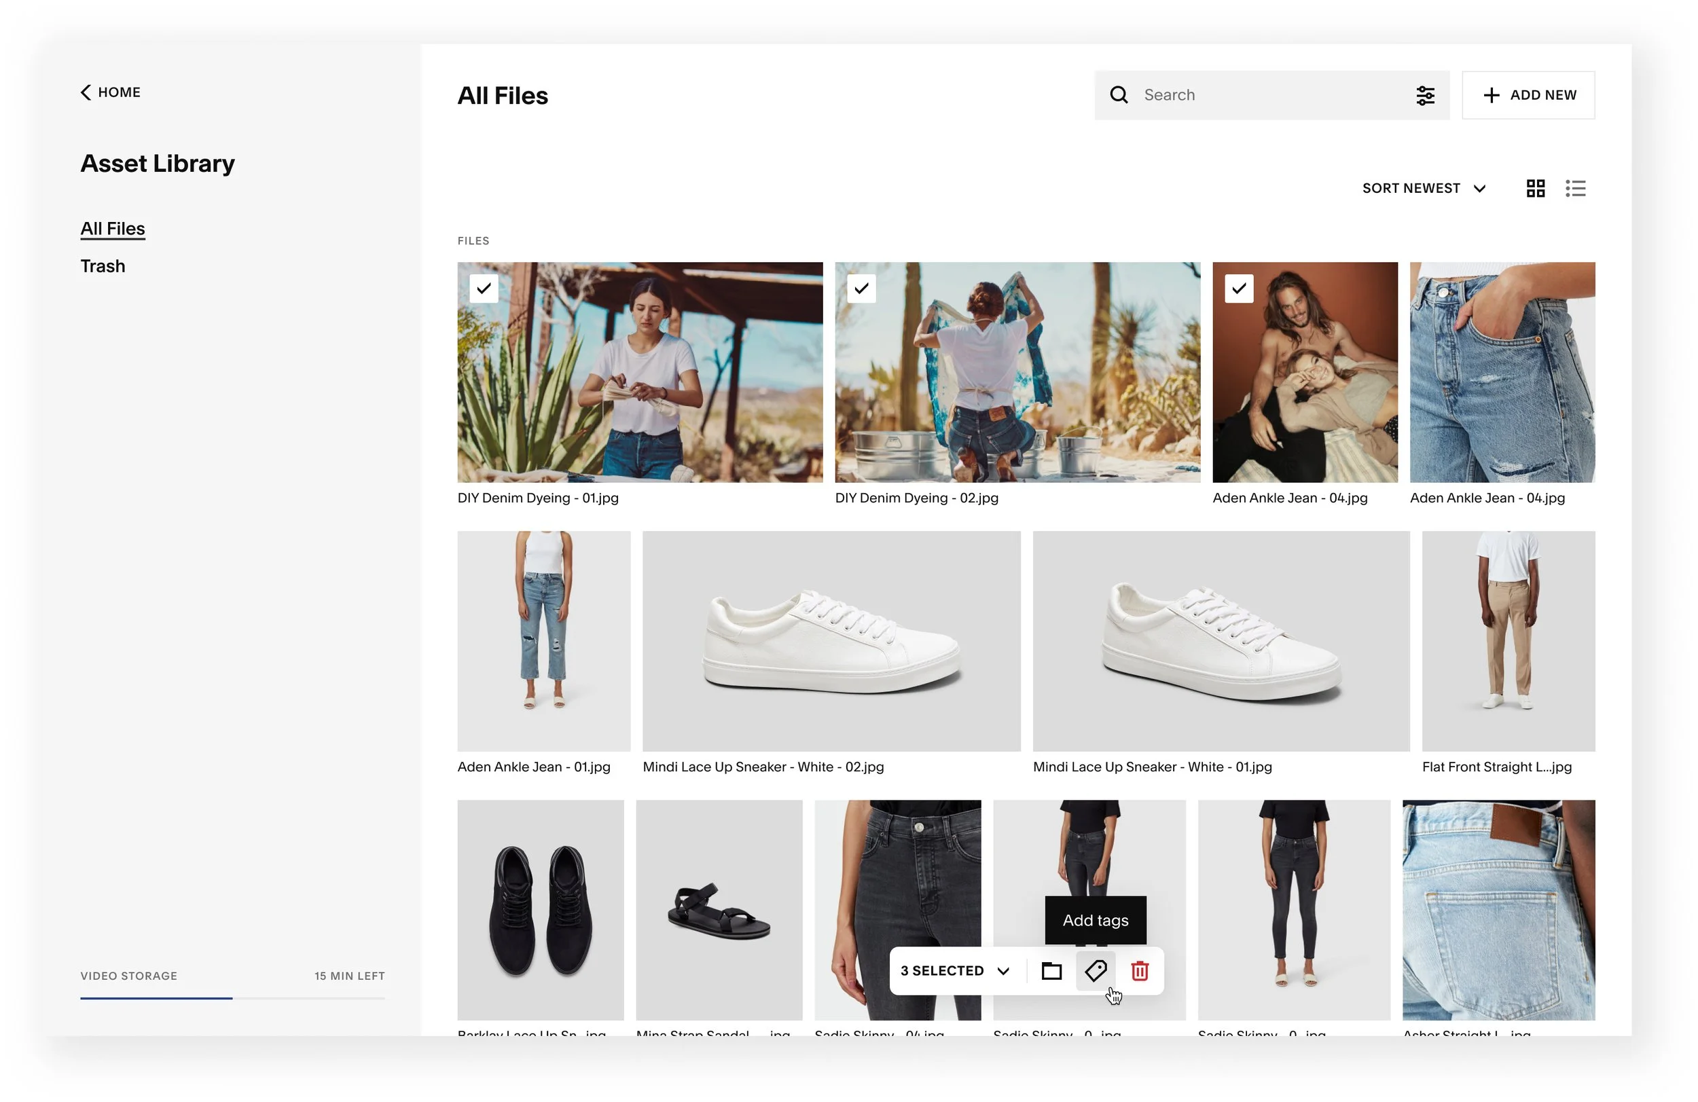Delete selected files with trash icon

click(1140, 971)
